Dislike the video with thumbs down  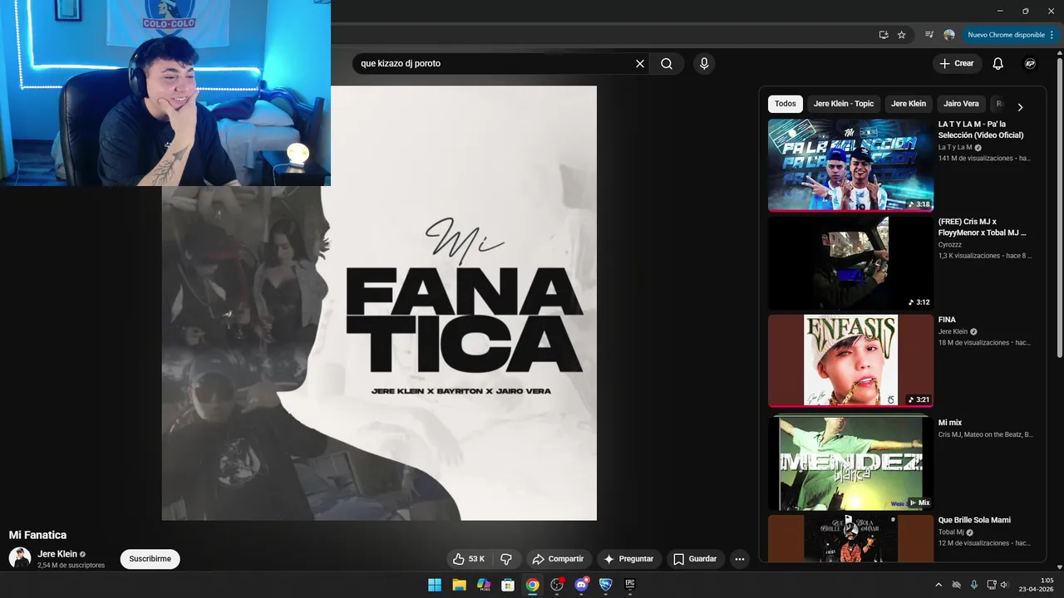pyautogui.click(x=506, y=559)
